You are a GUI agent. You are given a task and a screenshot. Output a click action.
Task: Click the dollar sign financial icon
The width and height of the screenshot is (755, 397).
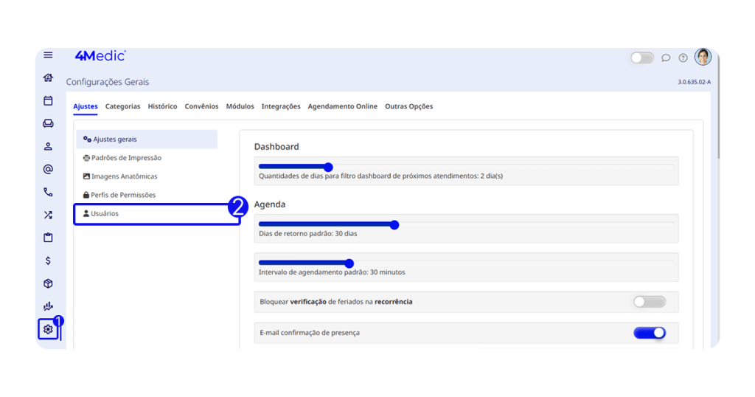point(48,260)
